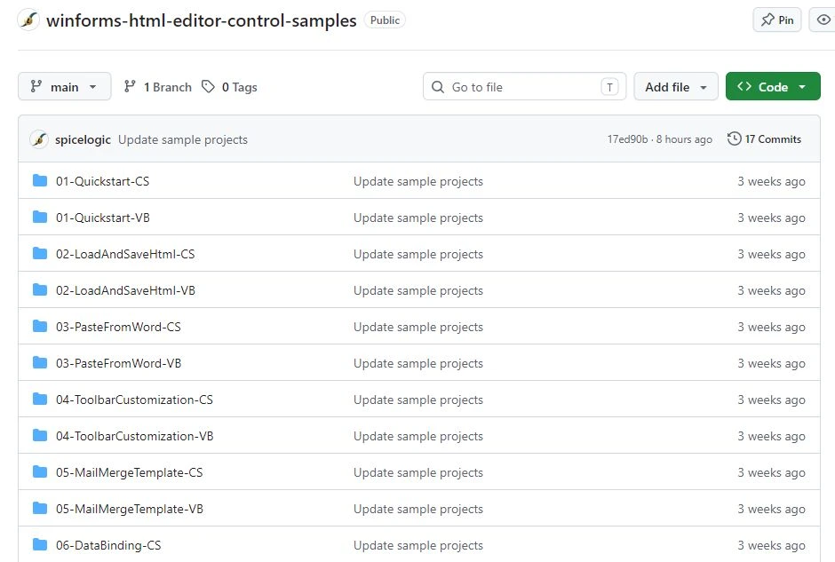835x562 pixels.
Task: Pin the repository with Pin button
Action: (x=777, y=20)
